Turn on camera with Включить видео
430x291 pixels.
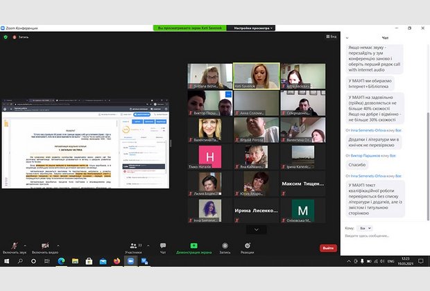(x=45, y=248)
